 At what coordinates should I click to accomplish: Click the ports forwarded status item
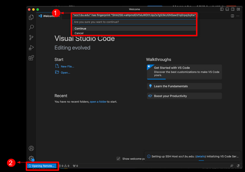[76, 166]
